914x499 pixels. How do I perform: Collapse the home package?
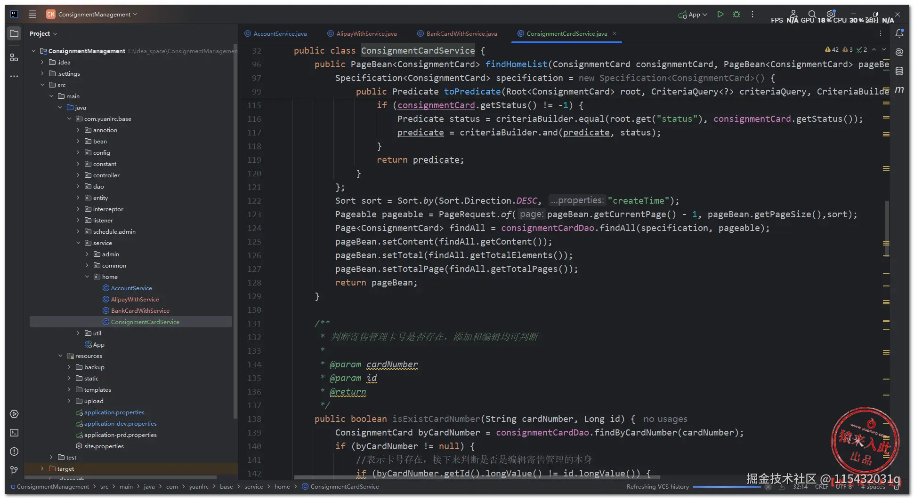tap(87, 277)
